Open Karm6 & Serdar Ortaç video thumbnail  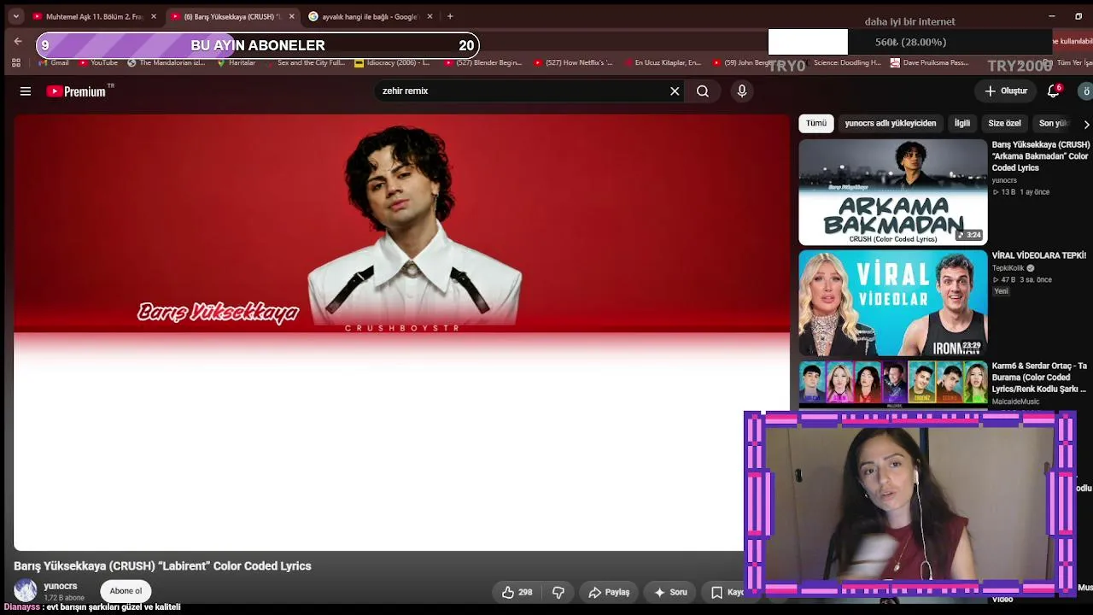coord(892,384)
